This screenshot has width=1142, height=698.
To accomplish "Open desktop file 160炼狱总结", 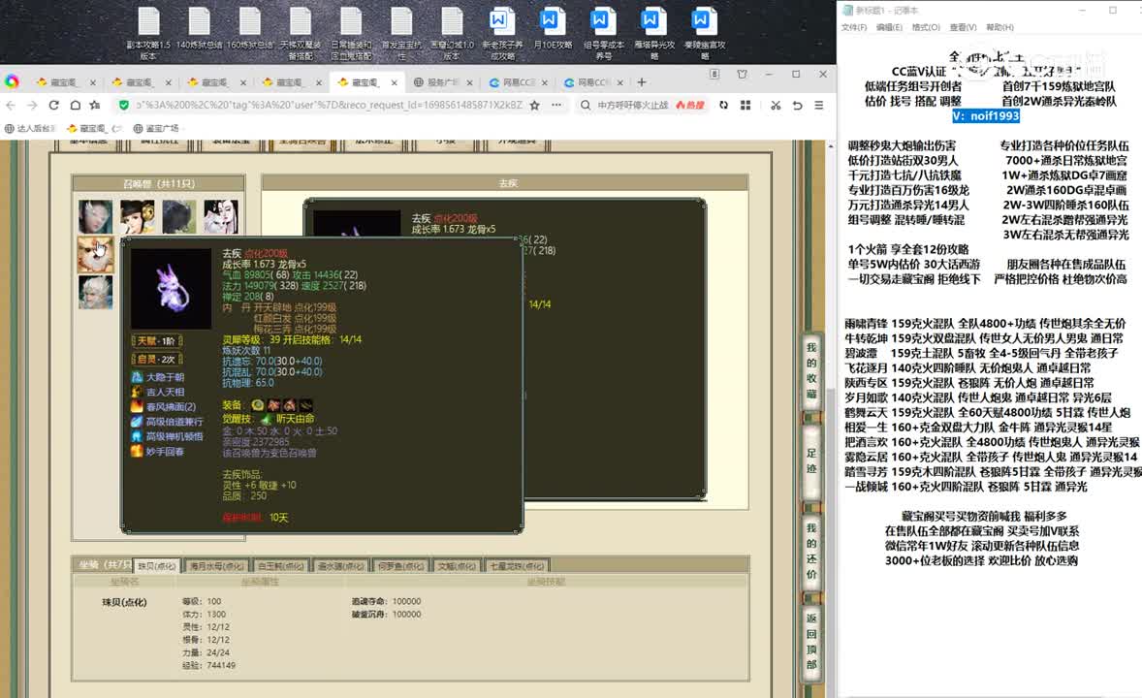I will (250, 29).
